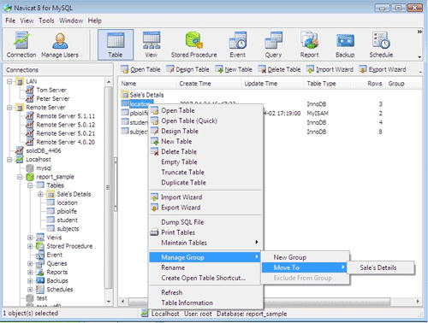Image resolution: width=428 pixels, height=323 pixels.
Task: Select student table in tree
Action: (x=67, y=220)
